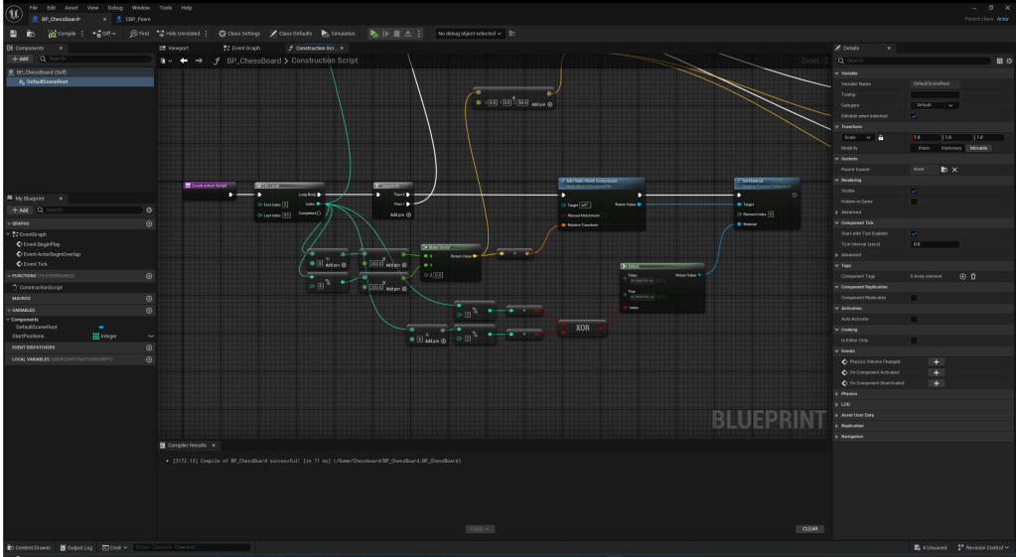Screen dimensions: 1016x557
Task: Open the Category dropdown in Details
Action: pos(936,104)
